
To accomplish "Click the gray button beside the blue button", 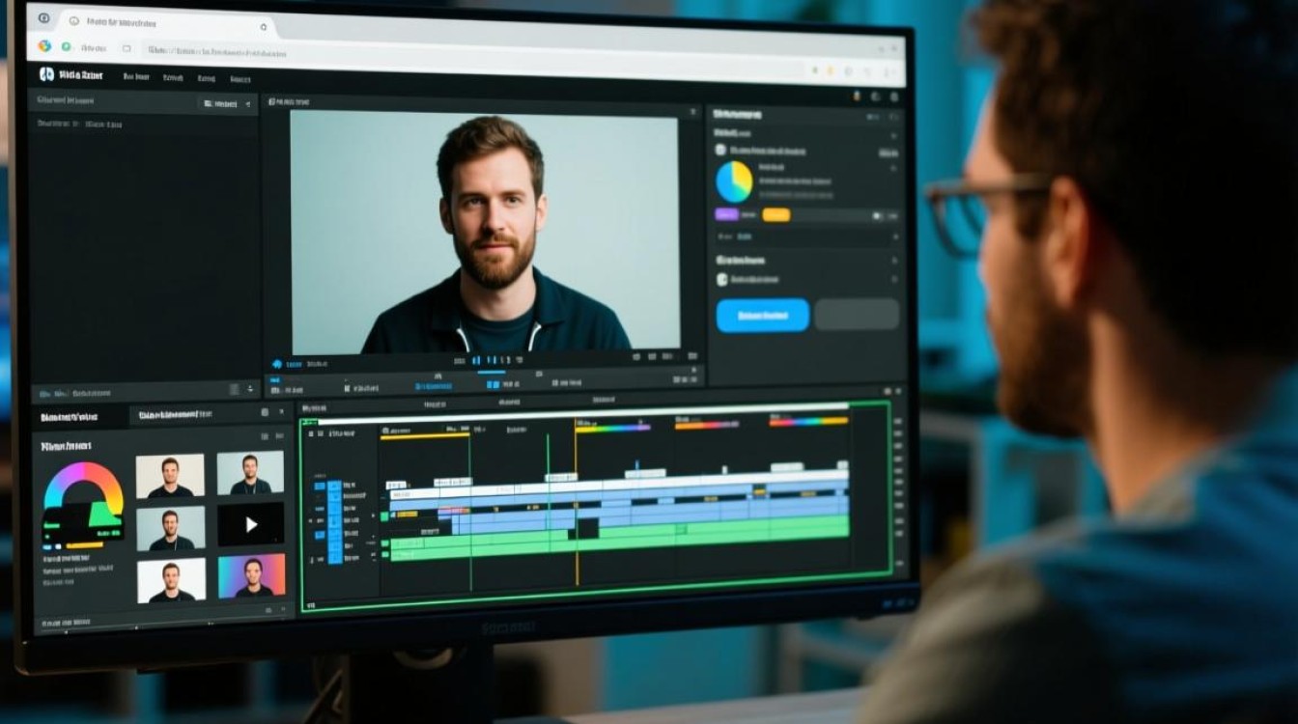I will 857,314.
